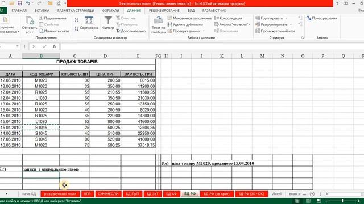Show more sheet tabs via ellipsis
Screen dimensions: 364x204
click(305, 194)
